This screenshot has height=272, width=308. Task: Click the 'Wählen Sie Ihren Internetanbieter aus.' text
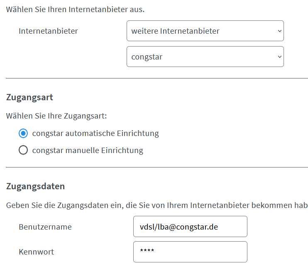click(x=75, y=9)
